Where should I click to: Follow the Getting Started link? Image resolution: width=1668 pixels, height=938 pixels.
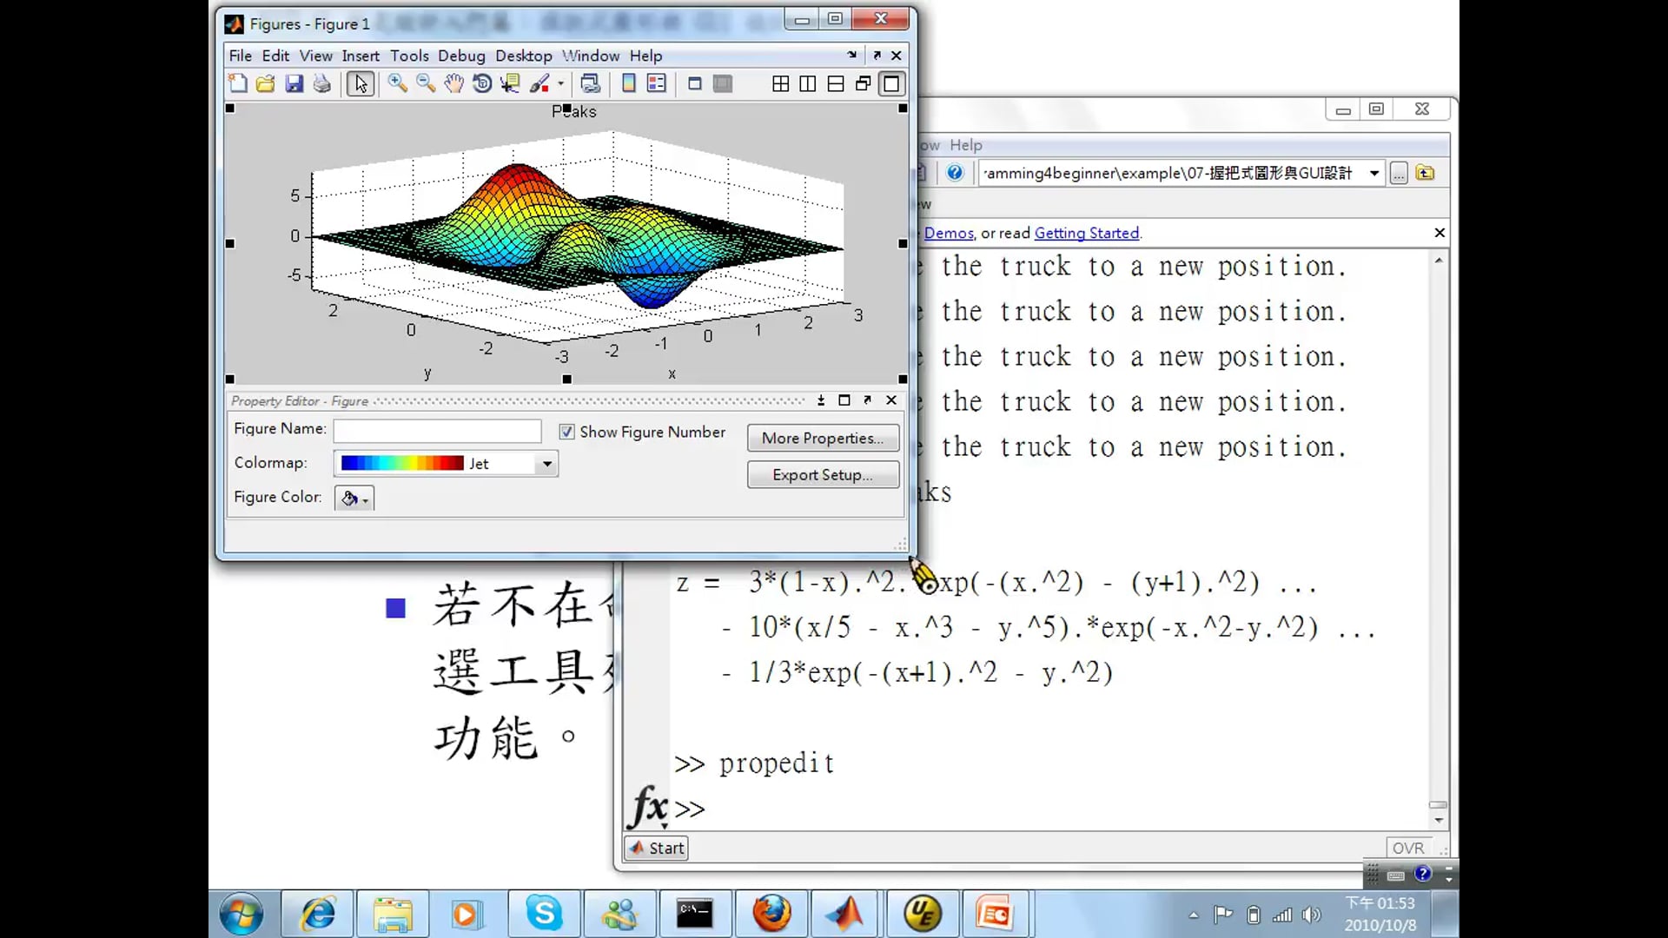pos(1087,233)
